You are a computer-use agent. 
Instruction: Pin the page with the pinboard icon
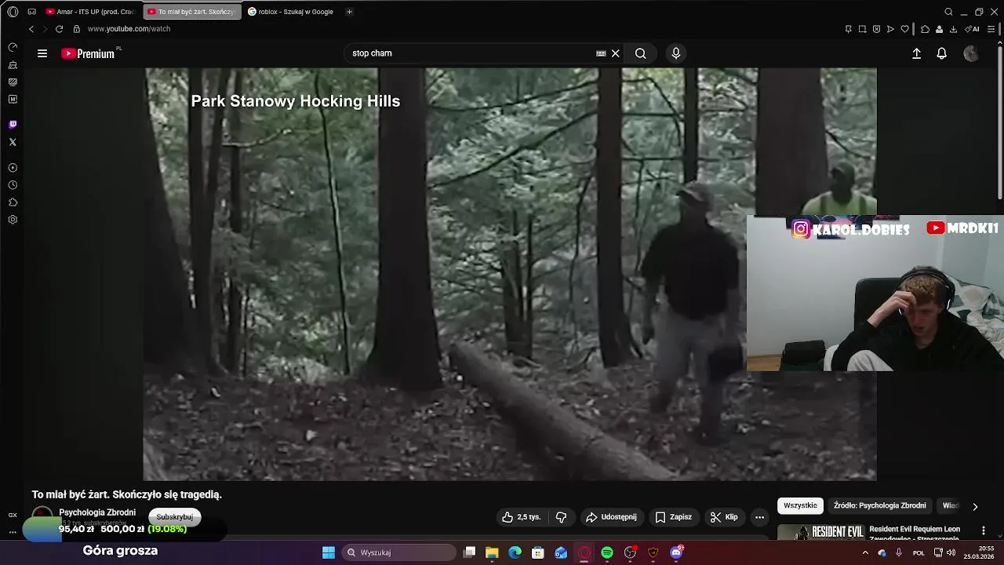[x=848, y=29]
